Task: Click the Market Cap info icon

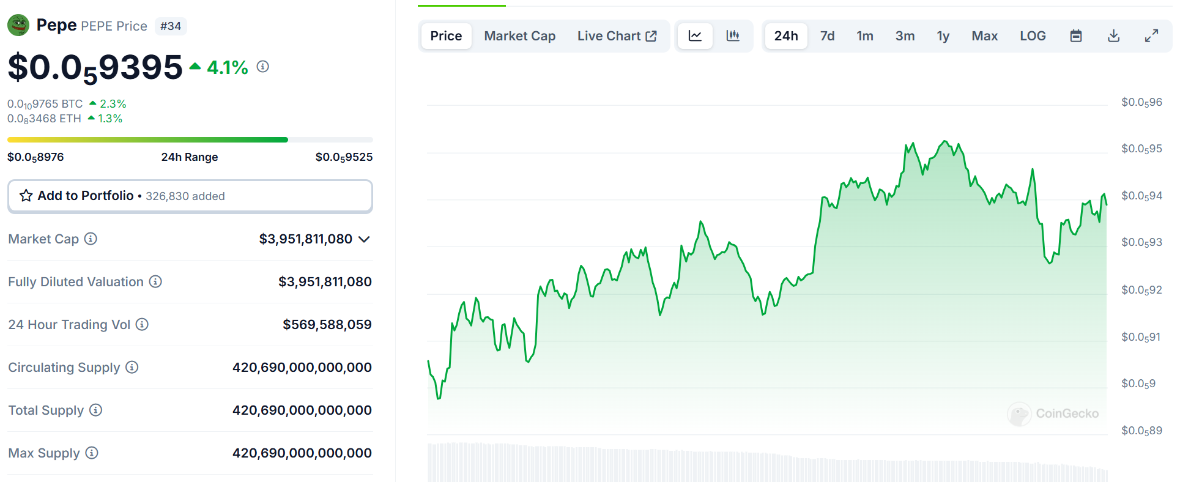Action: 91,239
